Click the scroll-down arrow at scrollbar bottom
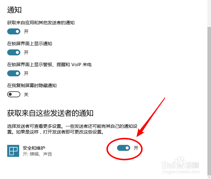 pyautogui.click(x=209, y=177)
